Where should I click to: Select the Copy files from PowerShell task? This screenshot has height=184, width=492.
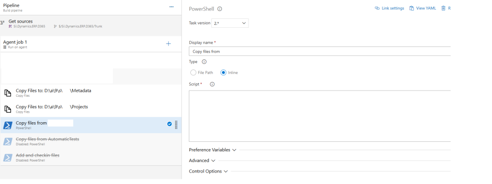point(91,125)
